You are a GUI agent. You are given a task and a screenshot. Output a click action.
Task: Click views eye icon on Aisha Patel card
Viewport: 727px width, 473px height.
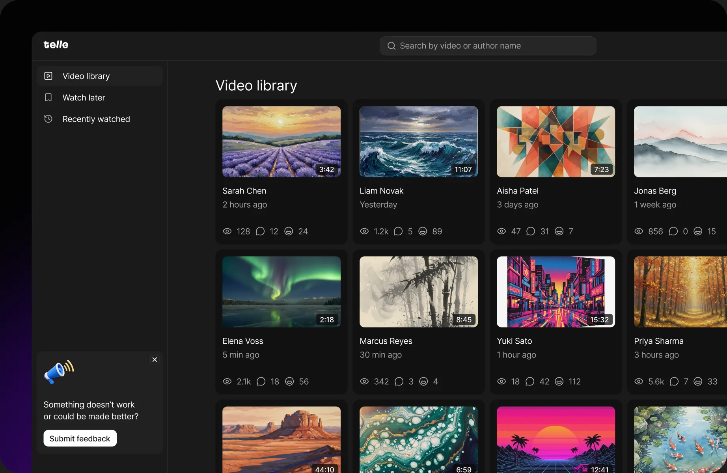point(501,231)
